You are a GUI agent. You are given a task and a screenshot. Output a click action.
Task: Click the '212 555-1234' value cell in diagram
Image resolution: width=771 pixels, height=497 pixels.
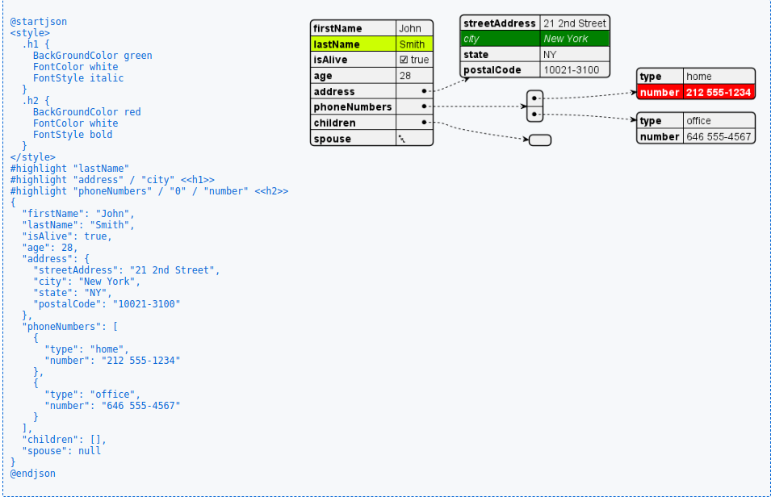click(x=719, y=93)
